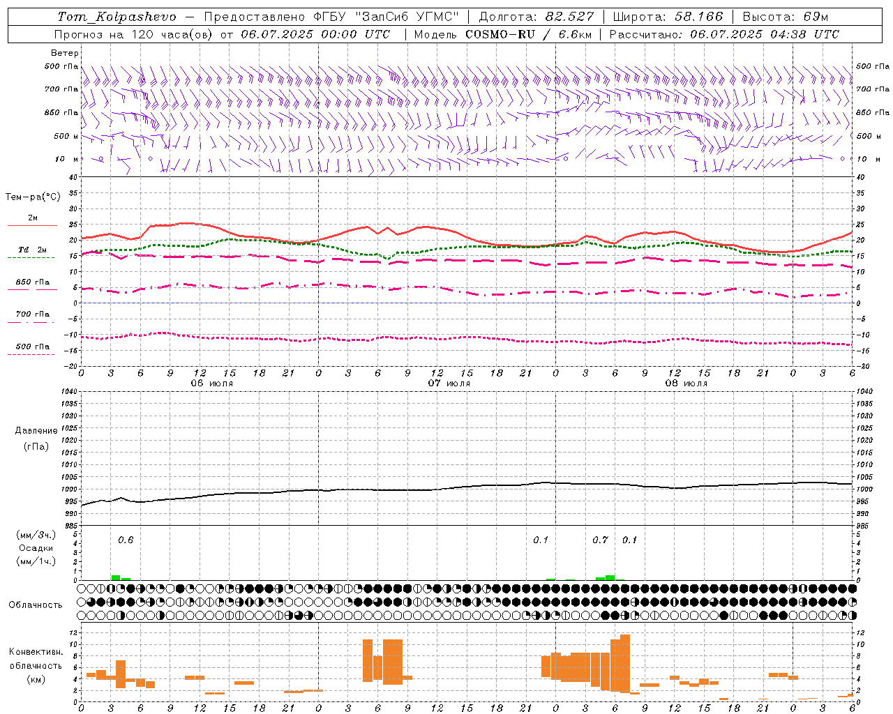Viewport: 893px width, 714px height.
Task: Click the latitude value Широта: 58.166
Action: (x=668, y=17)
